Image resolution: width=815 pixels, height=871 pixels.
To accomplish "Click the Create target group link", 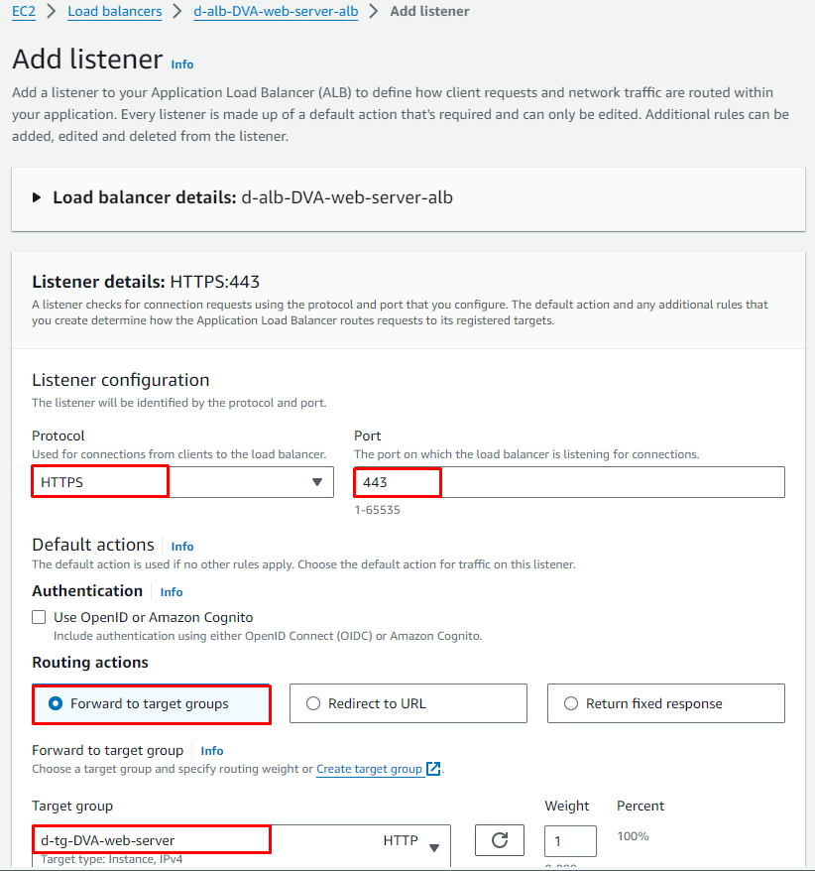I will [x=369, y=769].
